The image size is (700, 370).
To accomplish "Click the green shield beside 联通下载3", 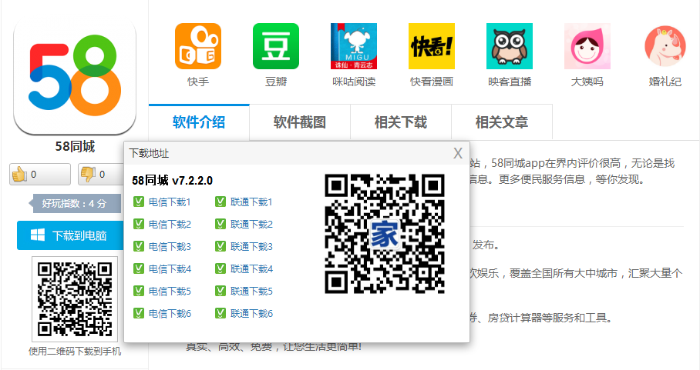I will pos(220,247).
